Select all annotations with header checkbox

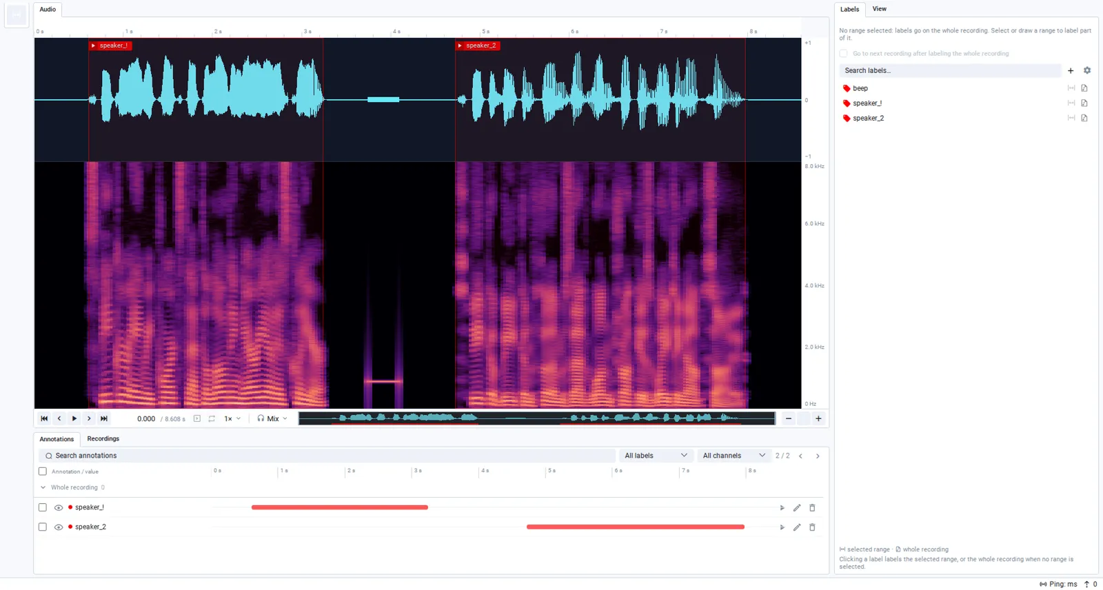(43, 471)
